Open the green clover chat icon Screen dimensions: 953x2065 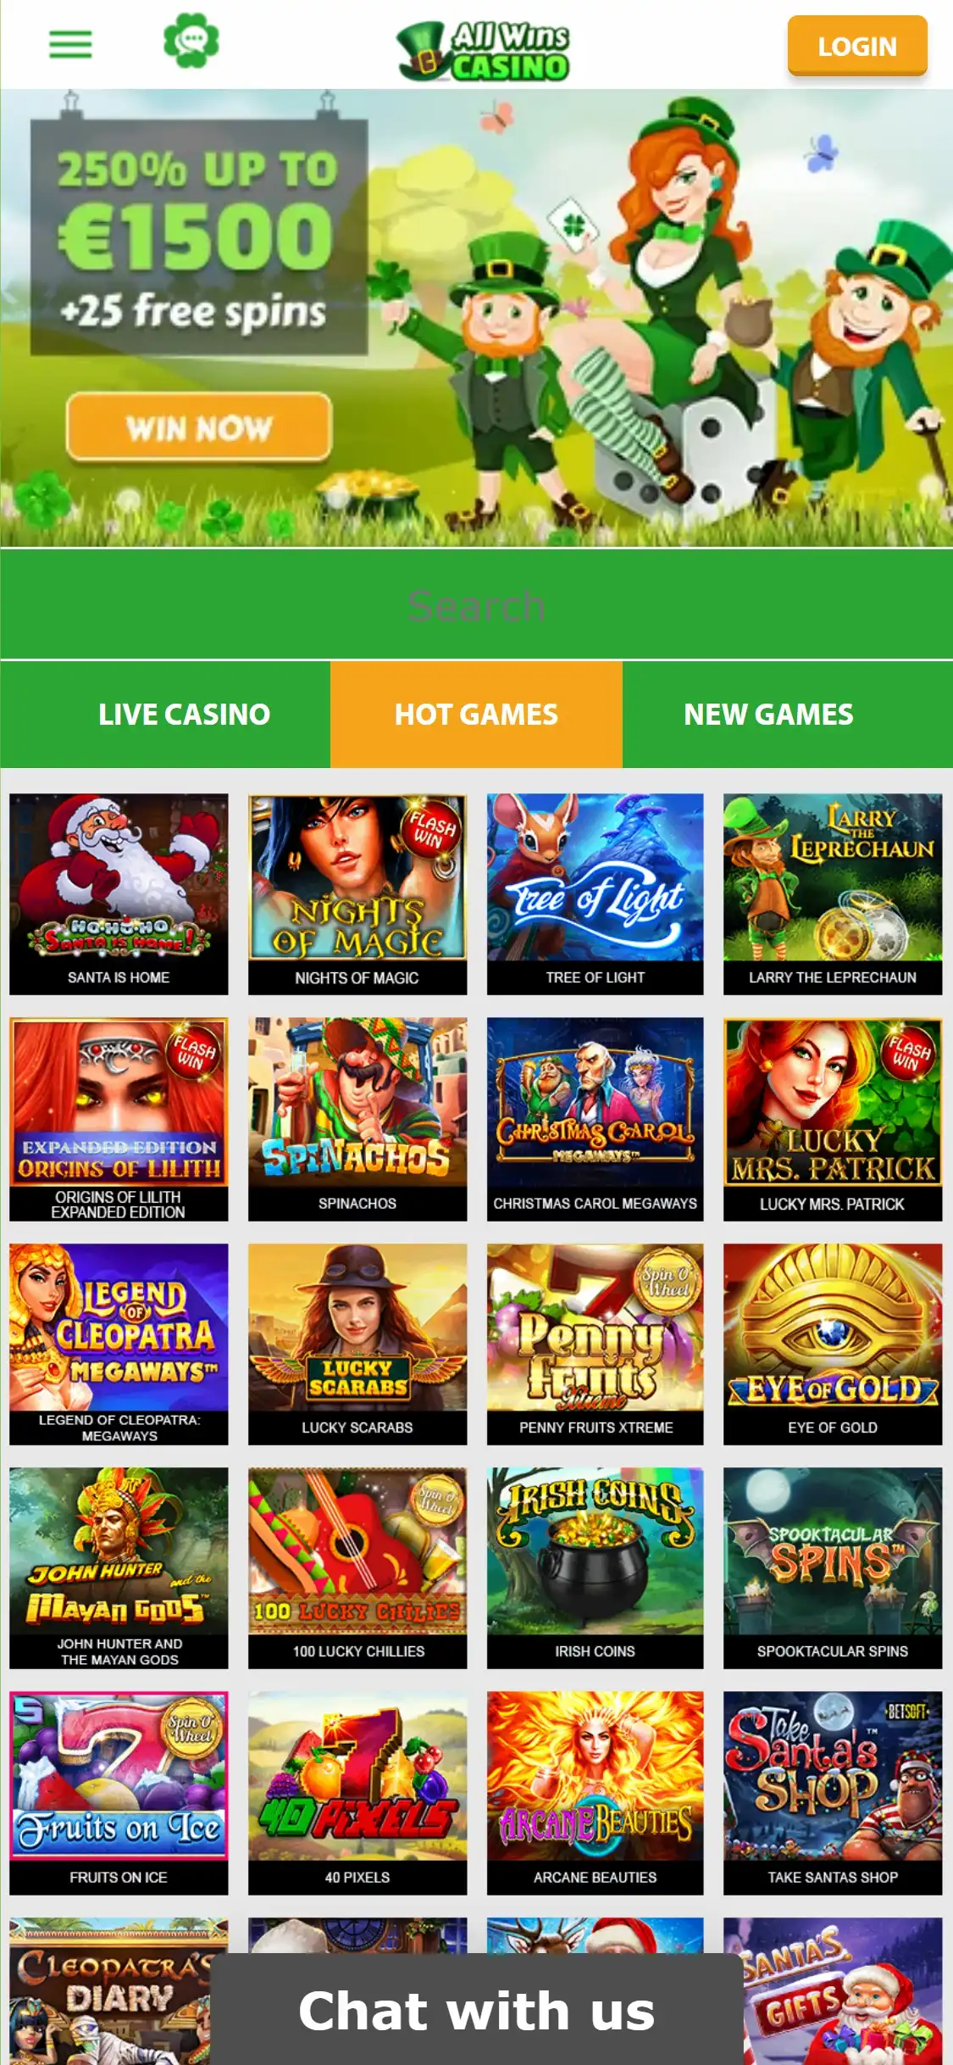191,40
